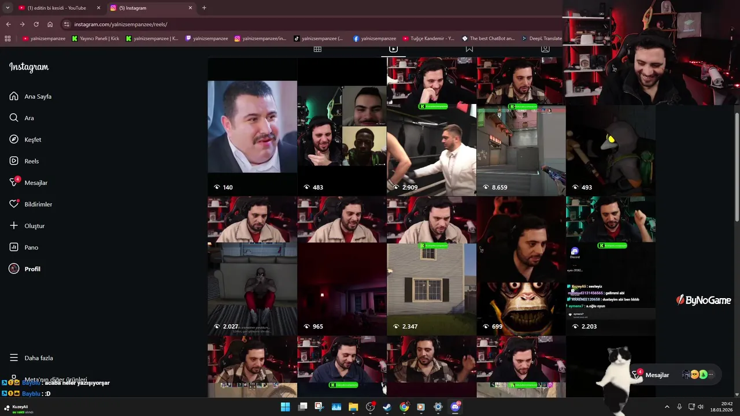Open the floating Mesajlar chat button
The width and height of the screenshot is (740, 416).
[675, 375]
